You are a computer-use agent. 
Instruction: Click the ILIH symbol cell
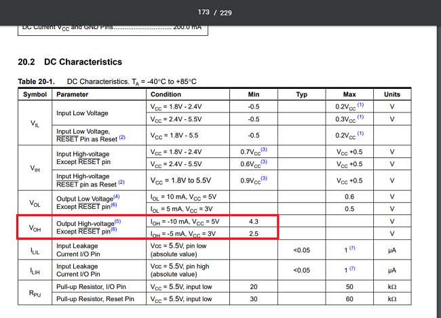(x=35, y=271)
